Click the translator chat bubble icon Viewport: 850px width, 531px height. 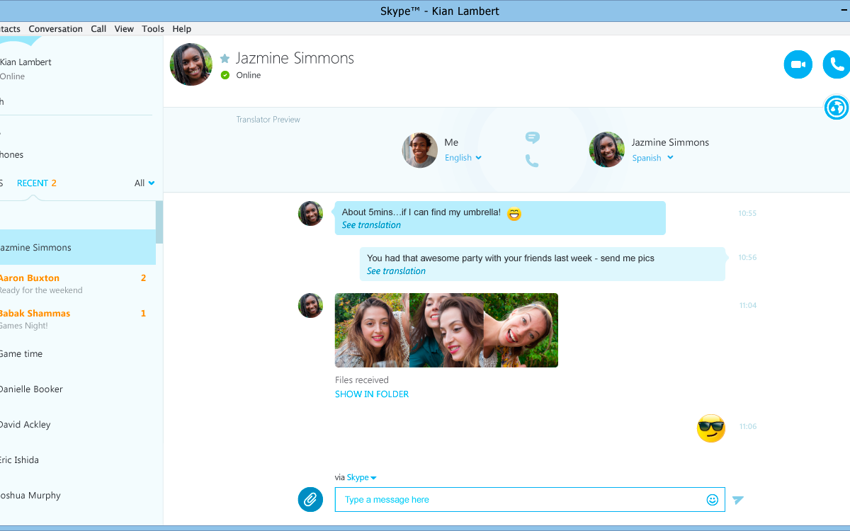point(532,137)
